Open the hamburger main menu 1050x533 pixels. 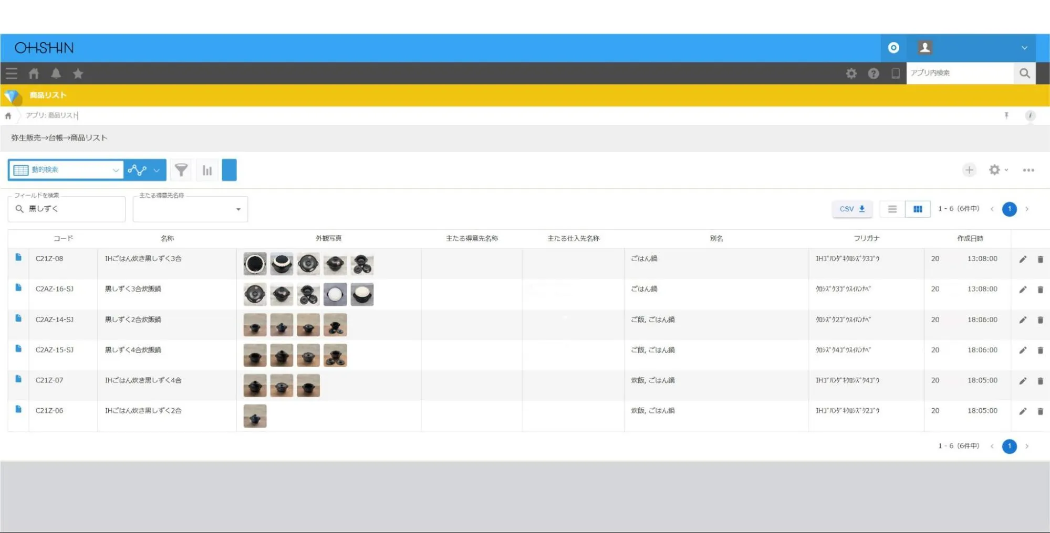tap(12, 73)
